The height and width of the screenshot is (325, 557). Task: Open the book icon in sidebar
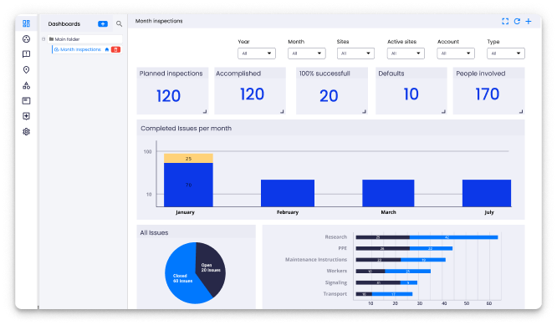coord(26,54)
